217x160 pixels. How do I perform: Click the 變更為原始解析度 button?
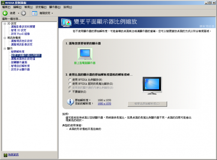(x=147, y=104)
